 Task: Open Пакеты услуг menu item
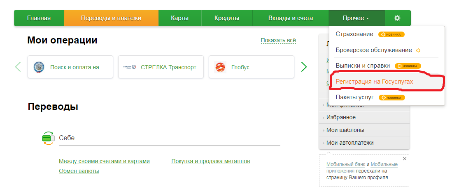pyautogui.click(x=355, y=98)
